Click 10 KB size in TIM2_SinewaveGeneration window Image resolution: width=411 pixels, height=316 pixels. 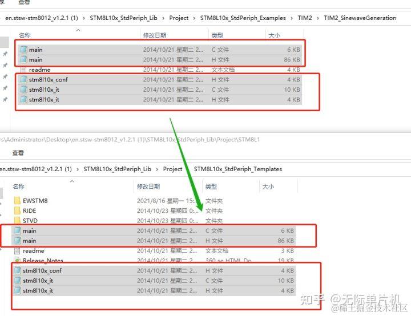click(292, 90)
